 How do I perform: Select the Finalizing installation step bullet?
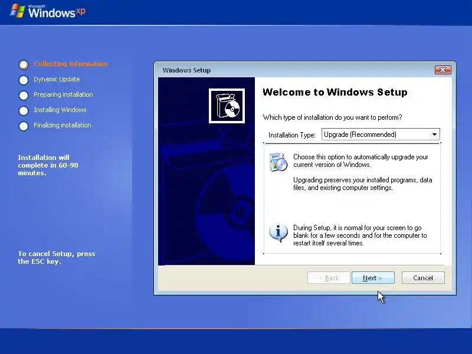pyautogui.click(x=24, y=126)
